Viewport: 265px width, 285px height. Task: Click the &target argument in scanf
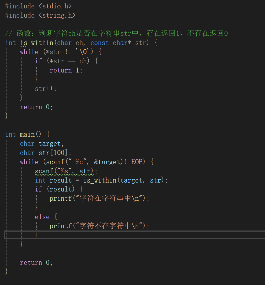tap(107, 162)
